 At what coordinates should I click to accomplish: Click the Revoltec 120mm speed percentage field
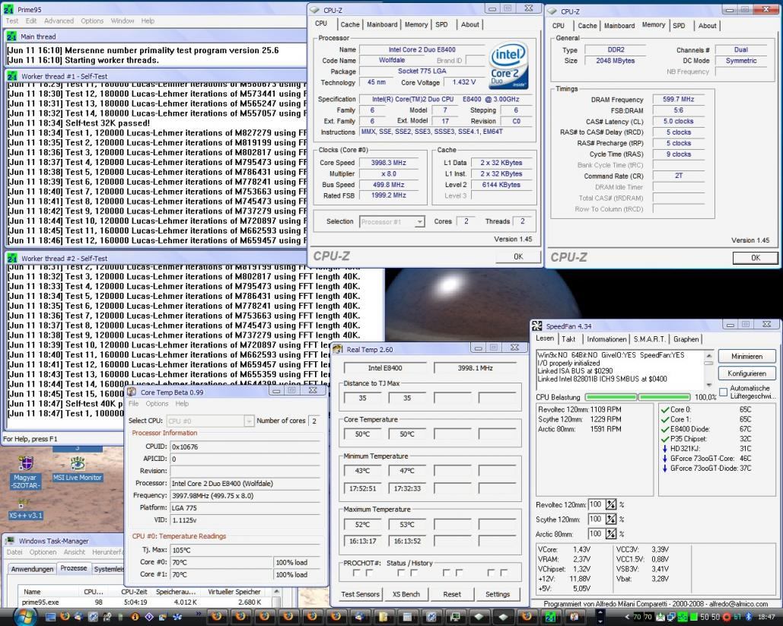pyautogui.click(x=596, y=505)
